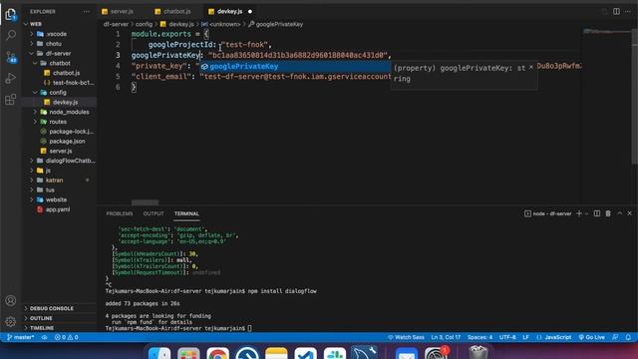Open editor more actions ellipsis

click(628, 11)
